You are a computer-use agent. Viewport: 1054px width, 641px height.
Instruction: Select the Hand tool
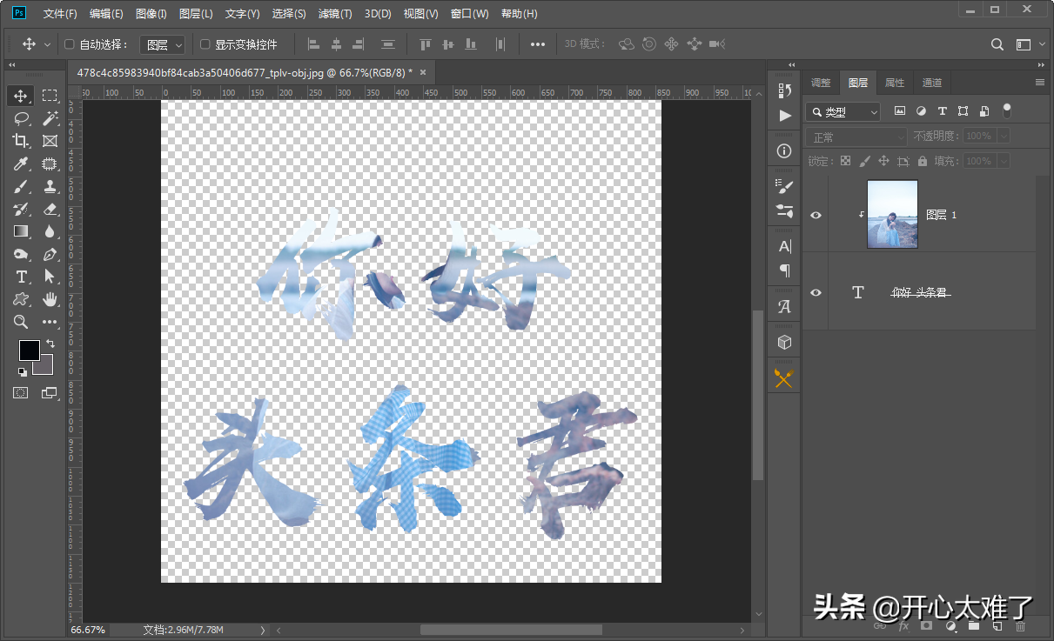[50, 299]
